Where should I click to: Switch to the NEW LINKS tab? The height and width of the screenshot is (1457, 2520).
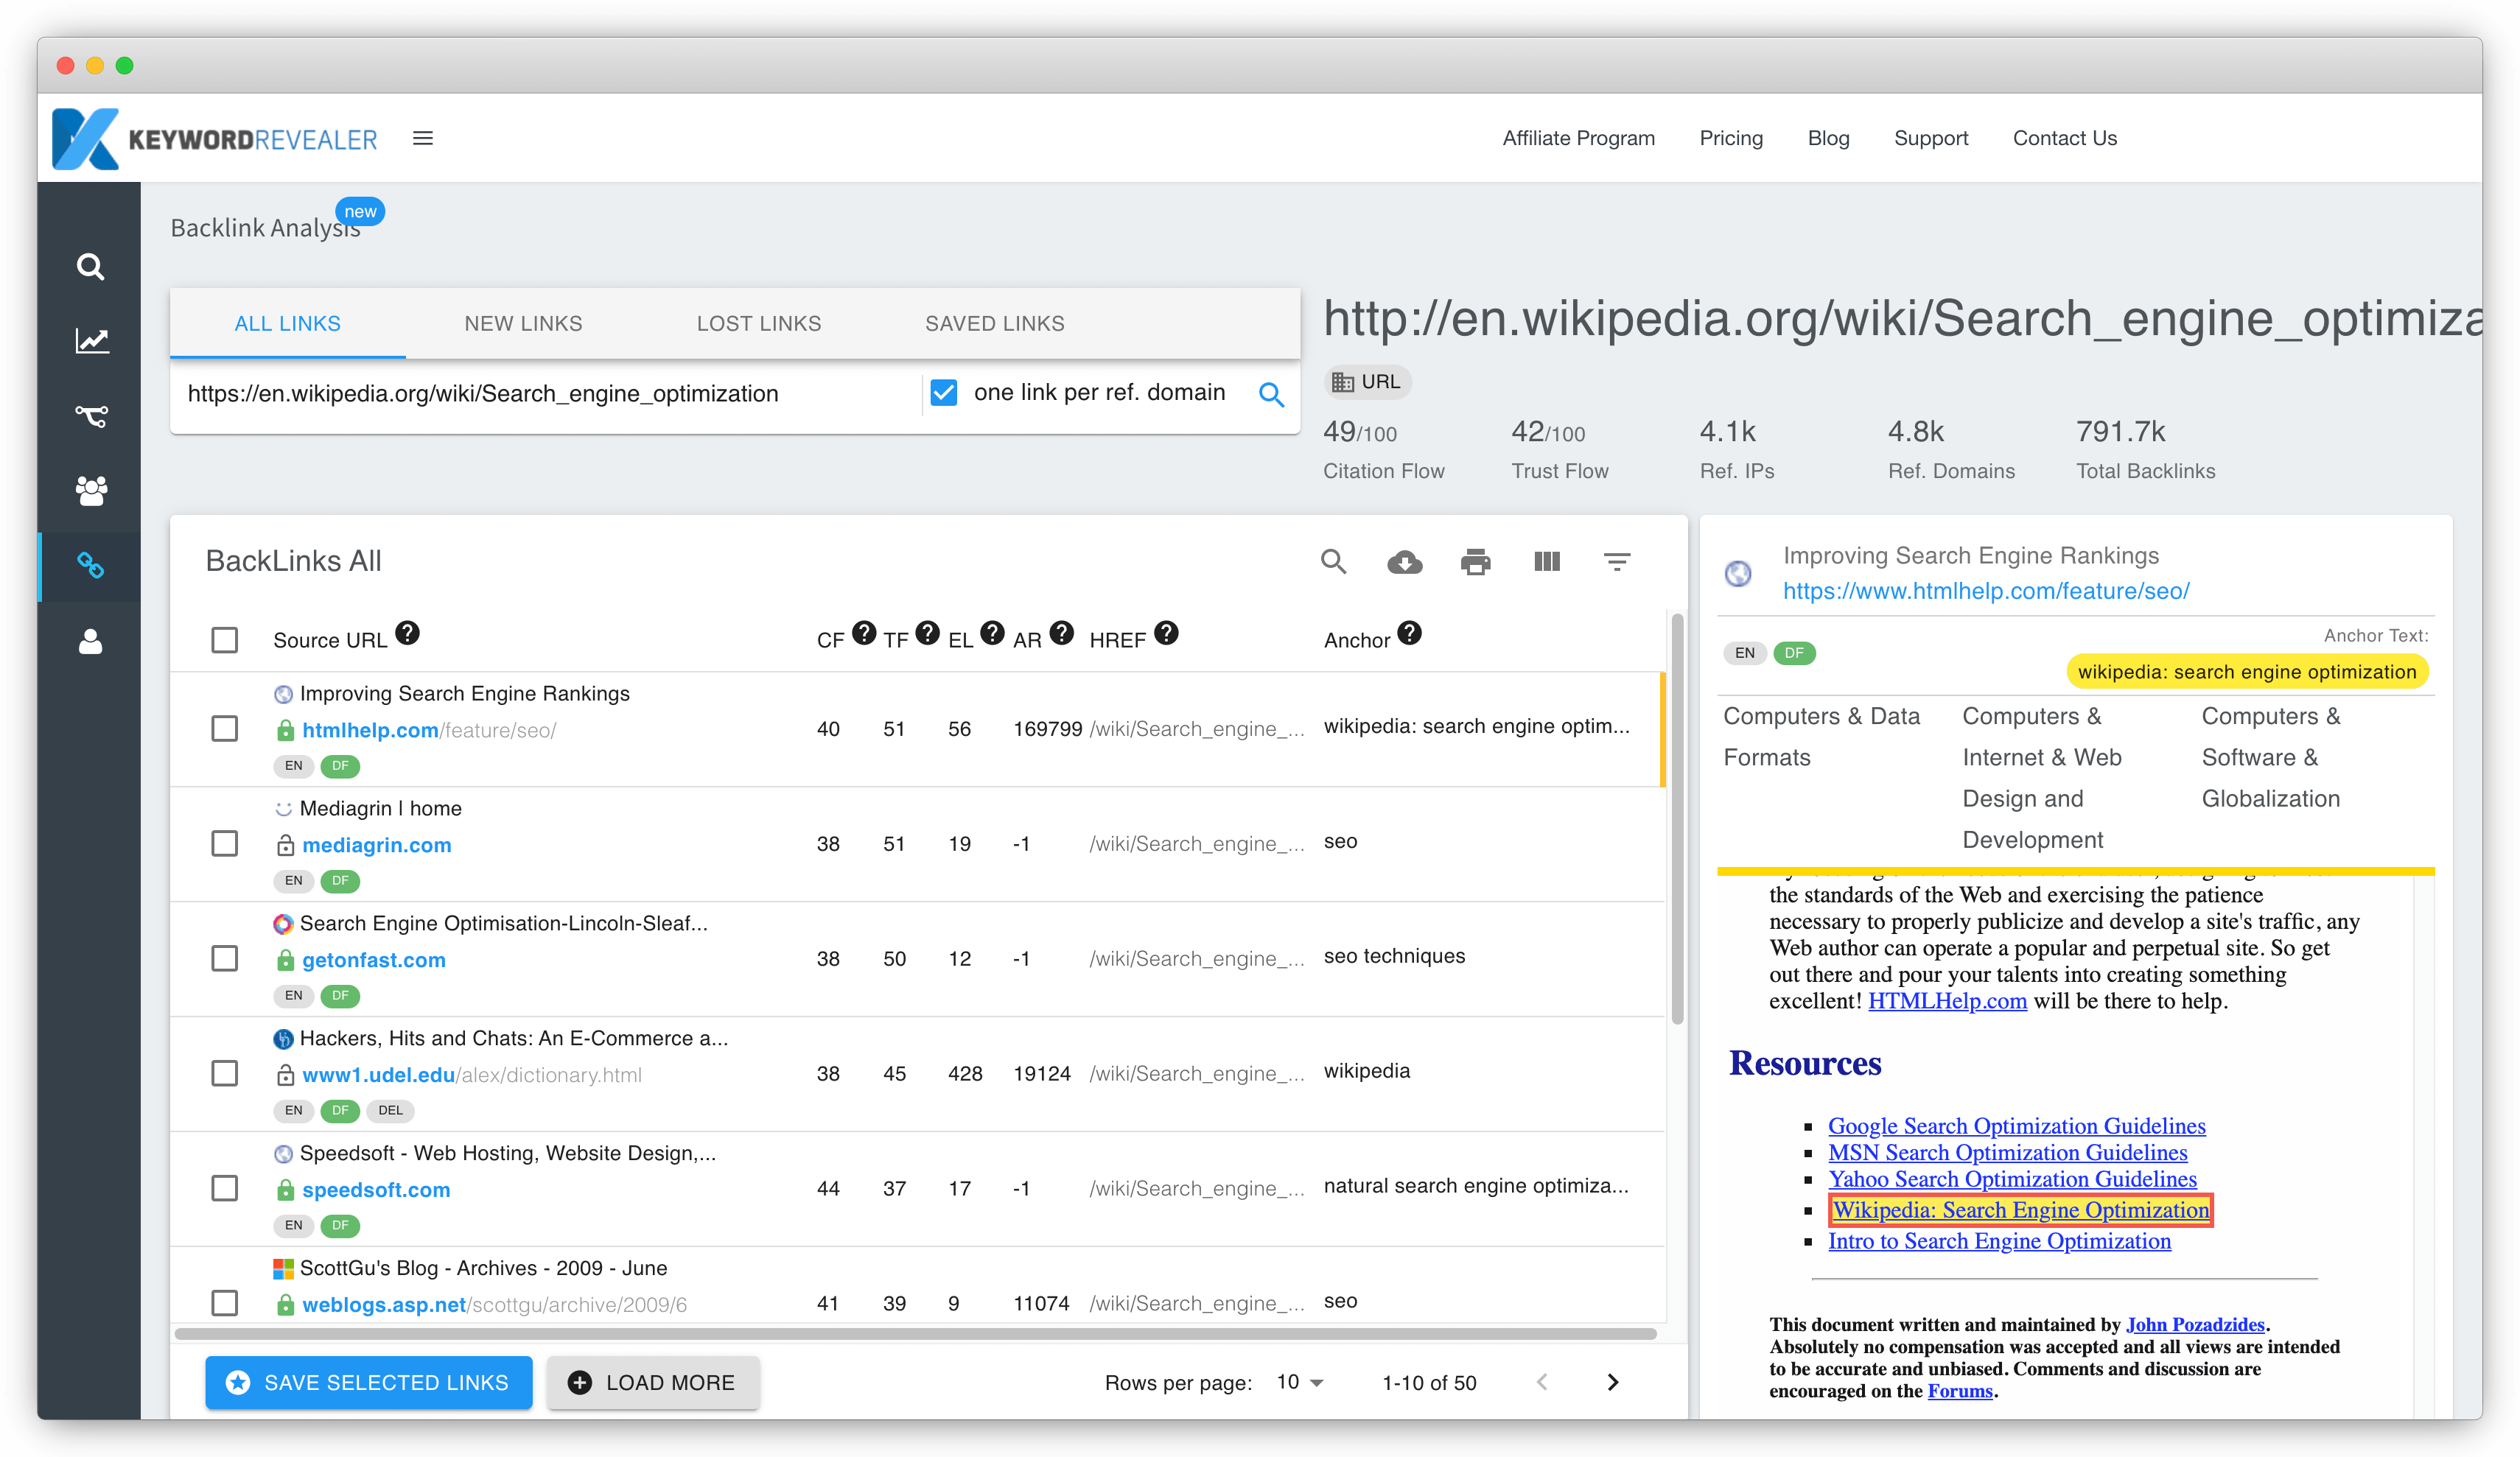coord(523,323)
